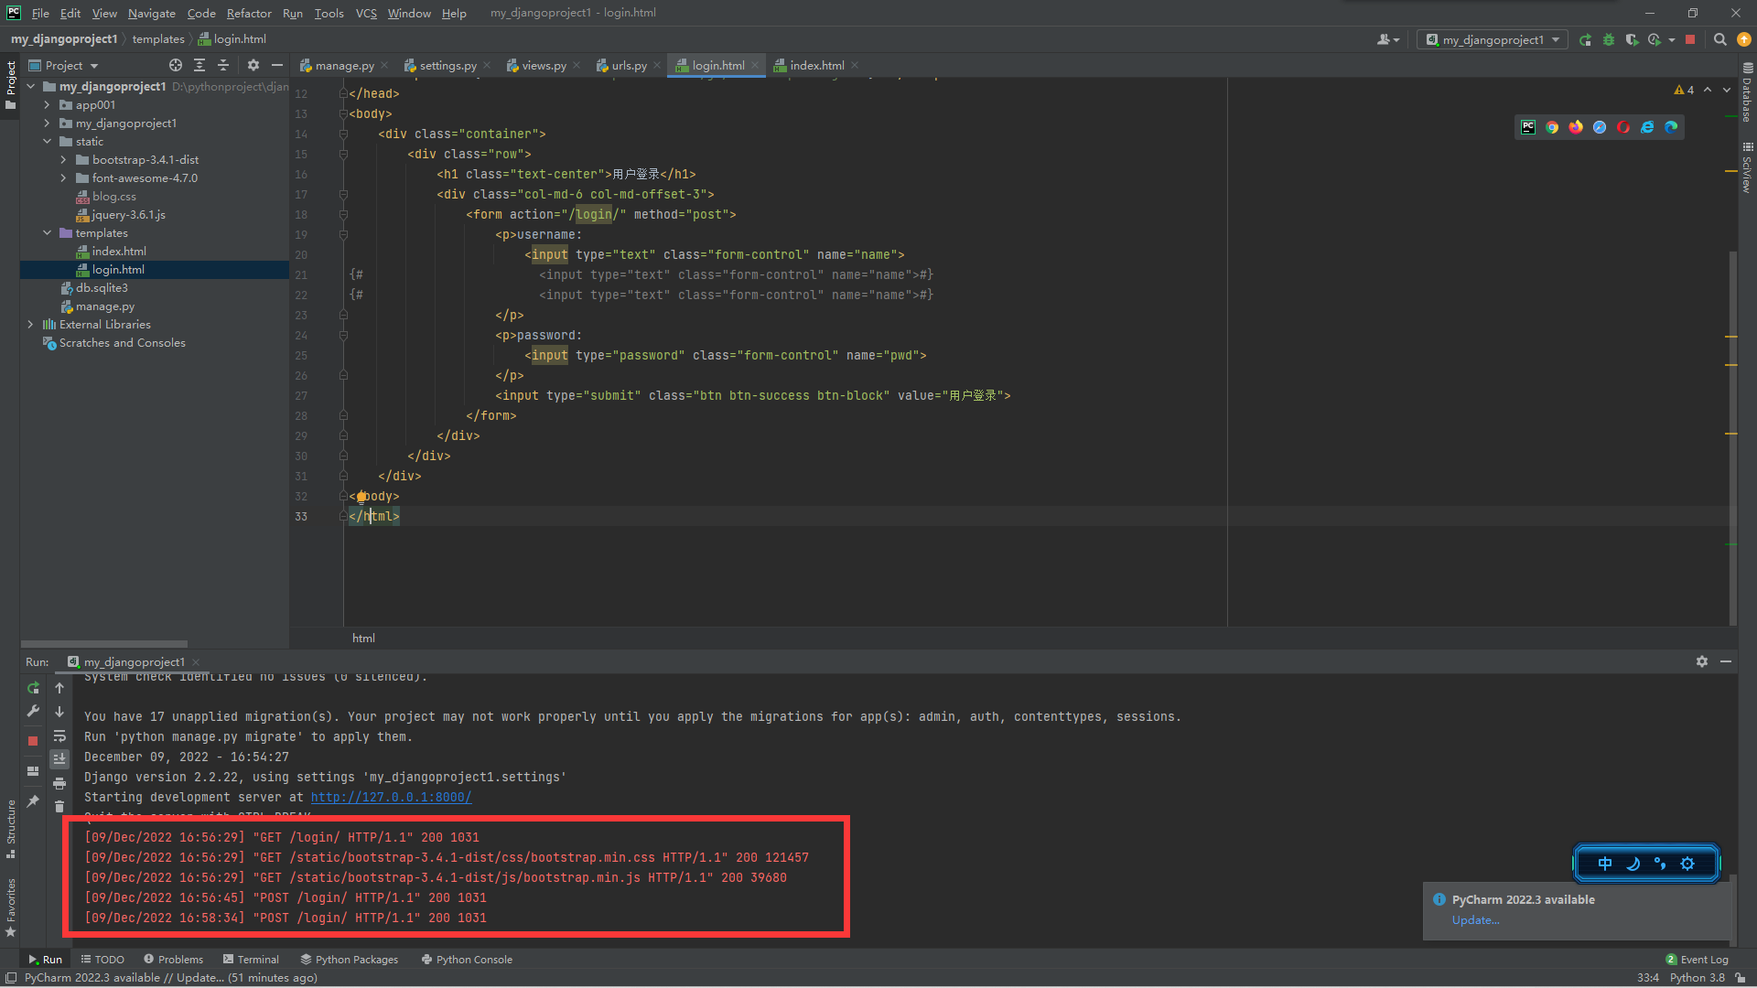
Task: Open the Event Log
Action: coord(1698,960)
